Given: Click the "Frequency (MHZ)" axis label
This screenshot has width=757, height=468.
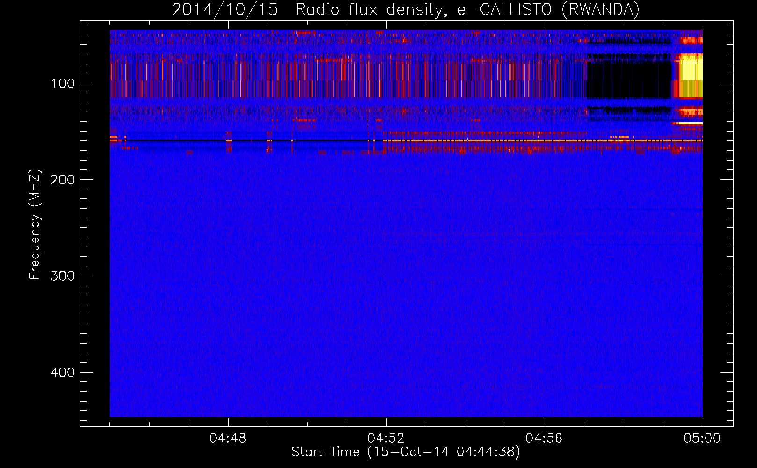Looking at the screenshot, I should click(x=35, y=224).
